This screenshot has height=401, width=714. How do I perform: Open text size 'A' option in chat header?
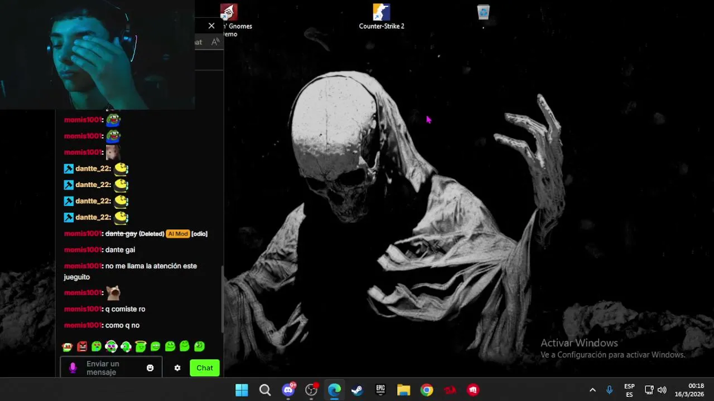coord(215,42)
